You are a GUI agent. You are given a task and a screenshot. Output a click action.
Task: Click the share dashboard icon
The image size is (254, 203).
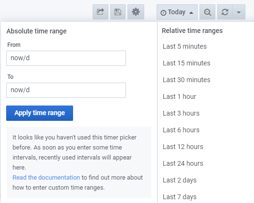[x=100, y=12]
